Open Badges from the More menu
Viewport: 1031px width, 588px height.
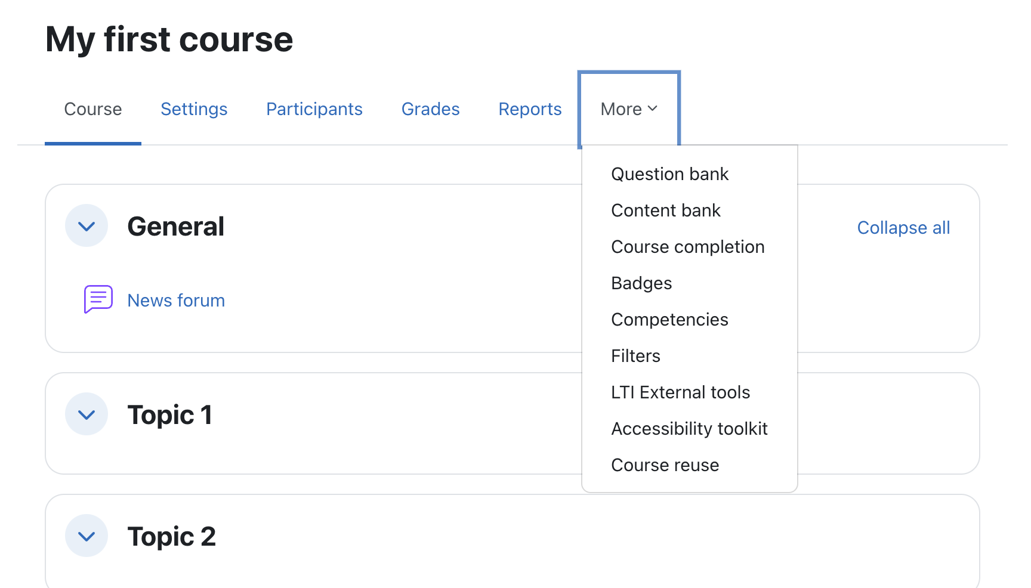coord(641,283)
